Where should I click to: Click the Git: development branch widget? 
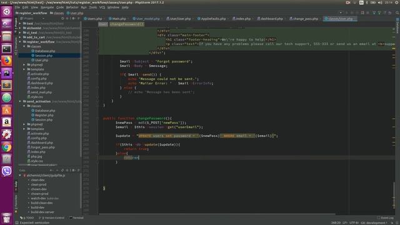[374, 223]
